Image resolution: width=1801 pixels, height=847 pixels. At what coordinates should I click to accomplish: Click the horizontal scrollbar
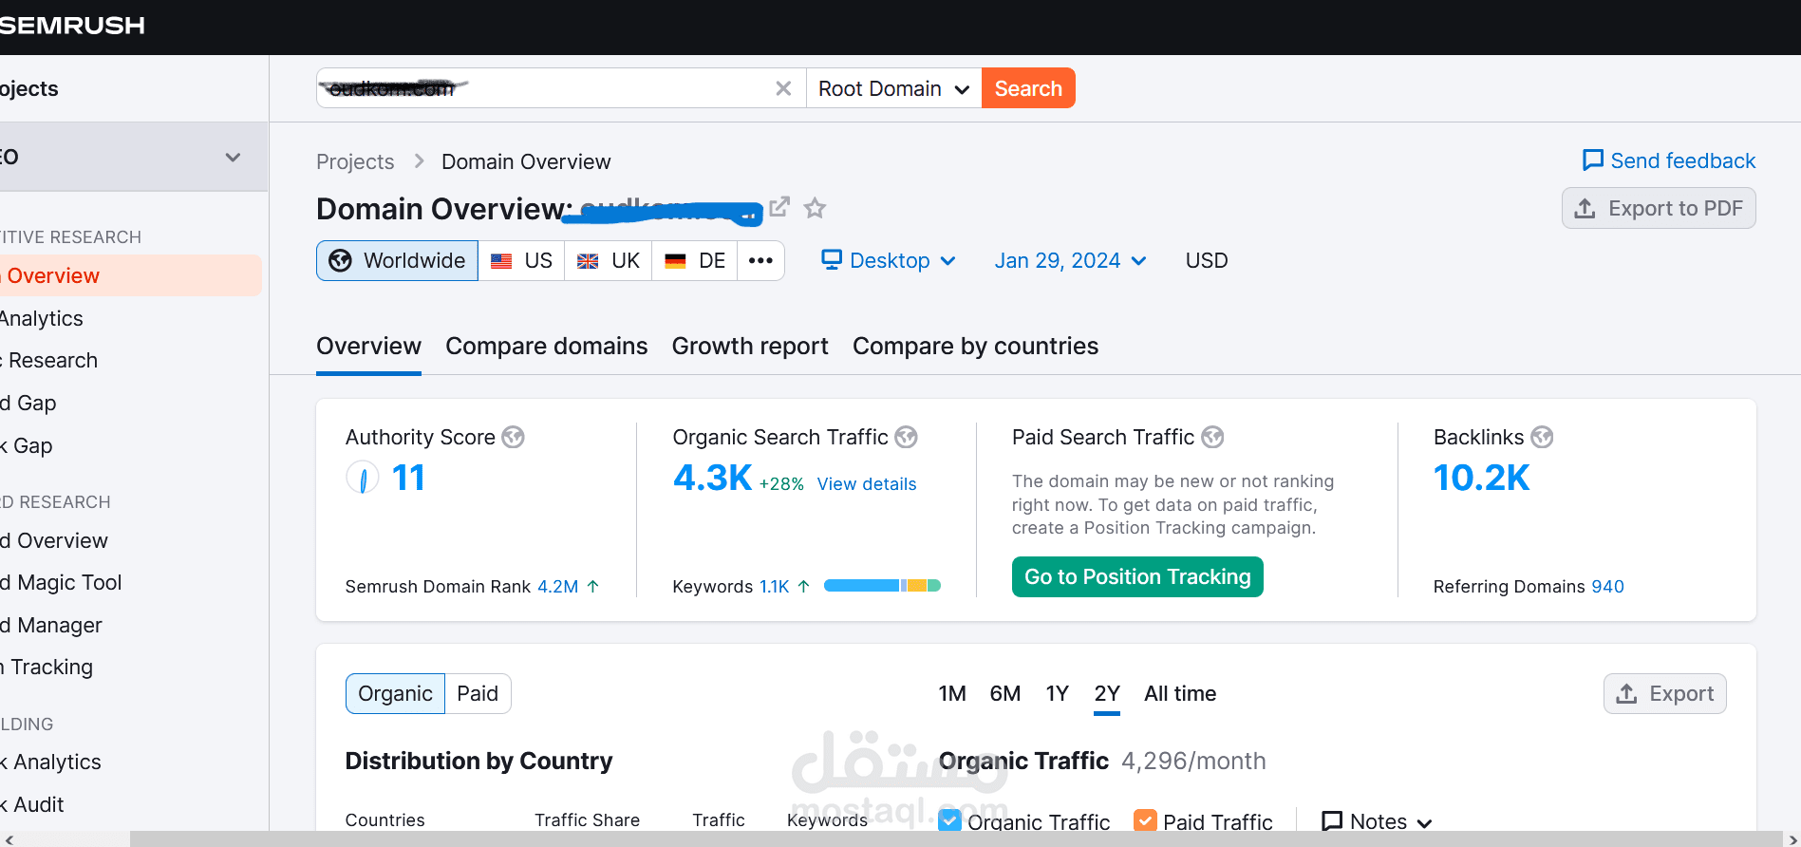click(x=954, y=839)
